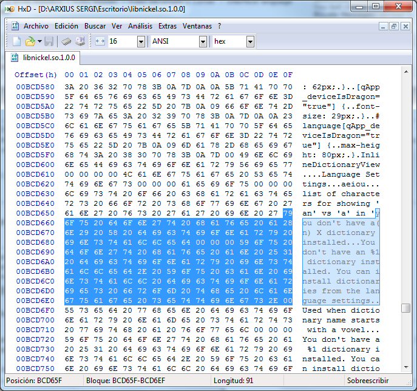This screenshot has height=391, width=417.
Task: Click decoded text '....Language Set'
Action: [x=341, y=174]
